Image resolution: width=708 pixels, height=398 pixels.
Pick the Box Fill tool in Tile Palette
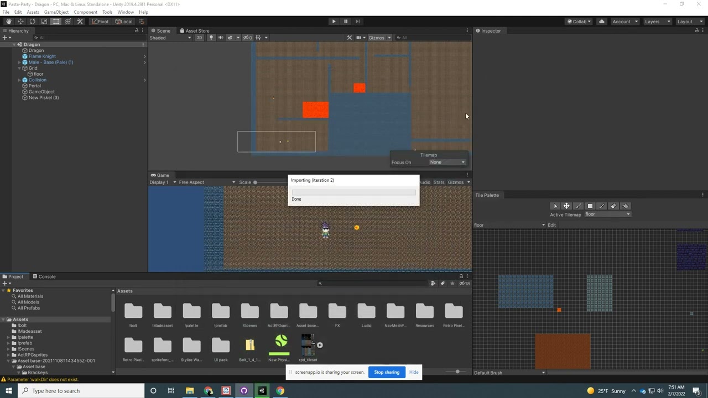[590, 206]
